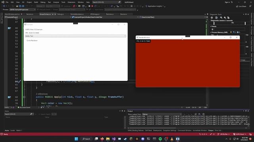
Task: Open Spotify from the taskbar
Action: pyautogui.click(x=160, y=139)
